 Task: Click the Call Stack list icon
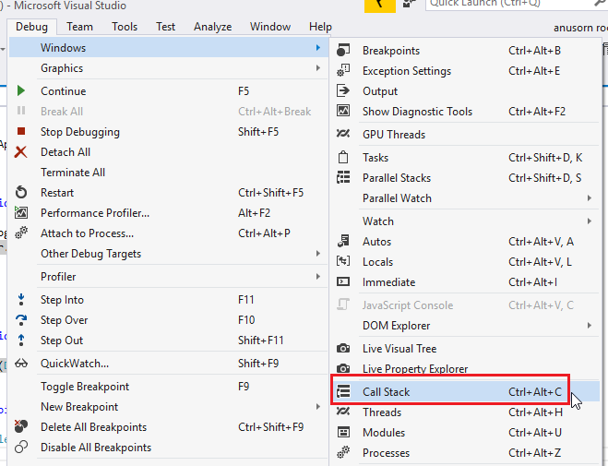343,391
